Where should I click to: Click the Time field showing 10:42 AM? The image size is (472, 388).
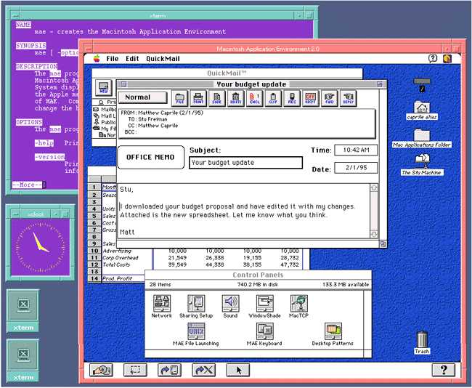[x=356, y=150]
